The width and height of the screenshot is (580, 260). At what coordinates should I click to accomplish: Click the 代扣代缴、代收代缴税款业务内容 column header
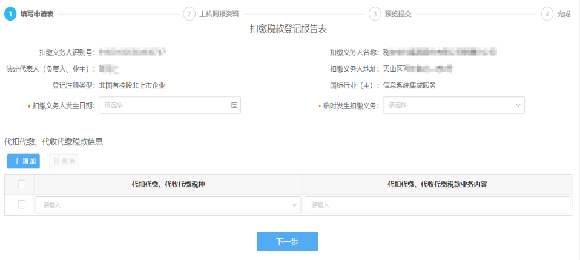(437, 184)
